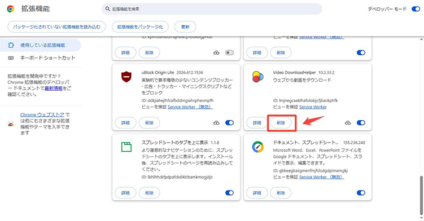Click 削除 on the top-left partial card
The image size is (424, 221).
coord(149,52)
